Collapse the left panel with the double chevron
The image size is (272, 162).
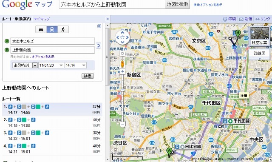pyautogui.click(x=108, y=19)
